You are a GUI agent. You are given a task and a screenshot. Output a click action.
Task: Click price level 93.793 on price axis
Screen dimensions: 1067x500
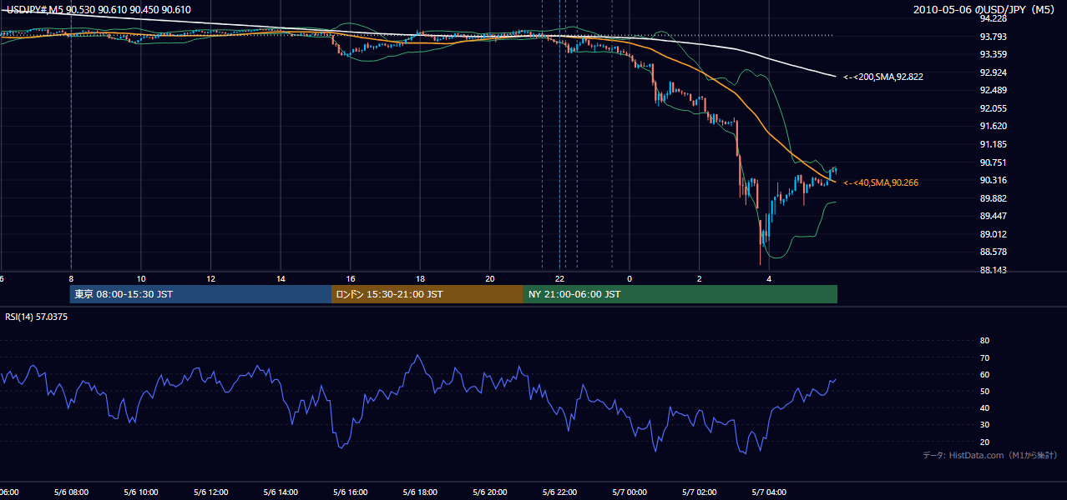(x=993, y=37)
